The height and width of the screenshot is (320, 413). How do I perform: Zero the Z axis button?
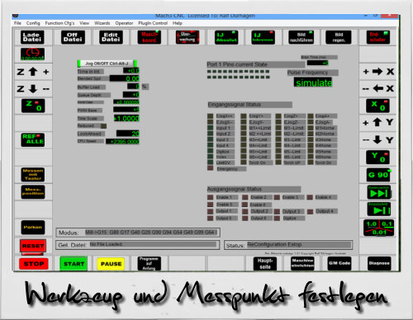coord(33,106)
